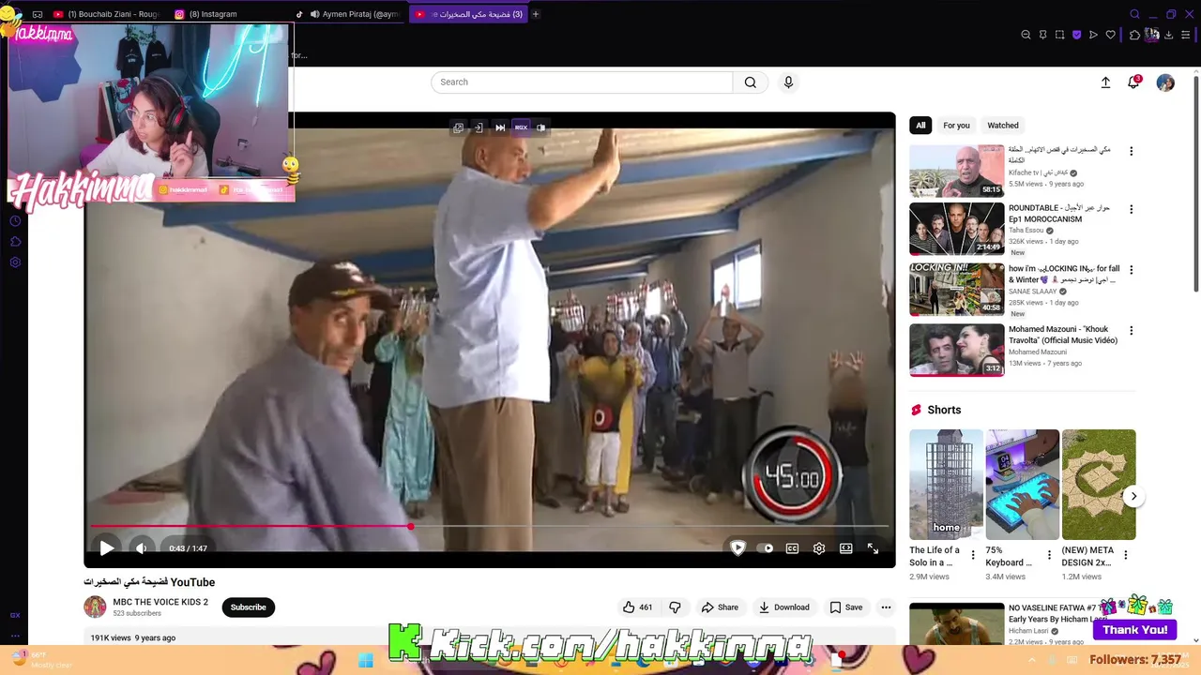Screen dimensions: 1201x675
Task: Take a snapshot with the capture icon
Action: pyautogui.click(x=1059, y=35)
